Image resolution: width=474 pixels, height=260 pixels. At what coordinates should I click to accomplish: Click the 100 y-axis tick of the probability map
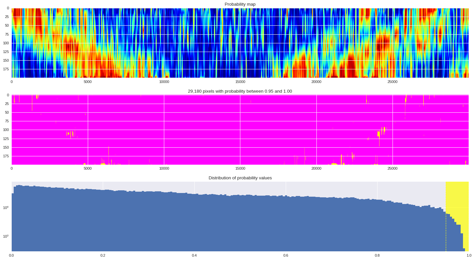[6, 43]
